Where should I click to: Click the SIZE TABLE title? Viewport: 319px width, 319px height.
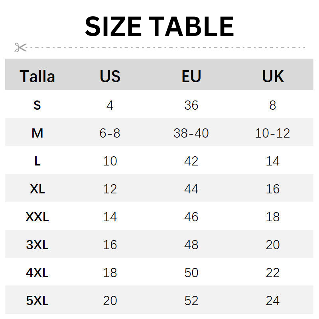(x=159, y=27)
